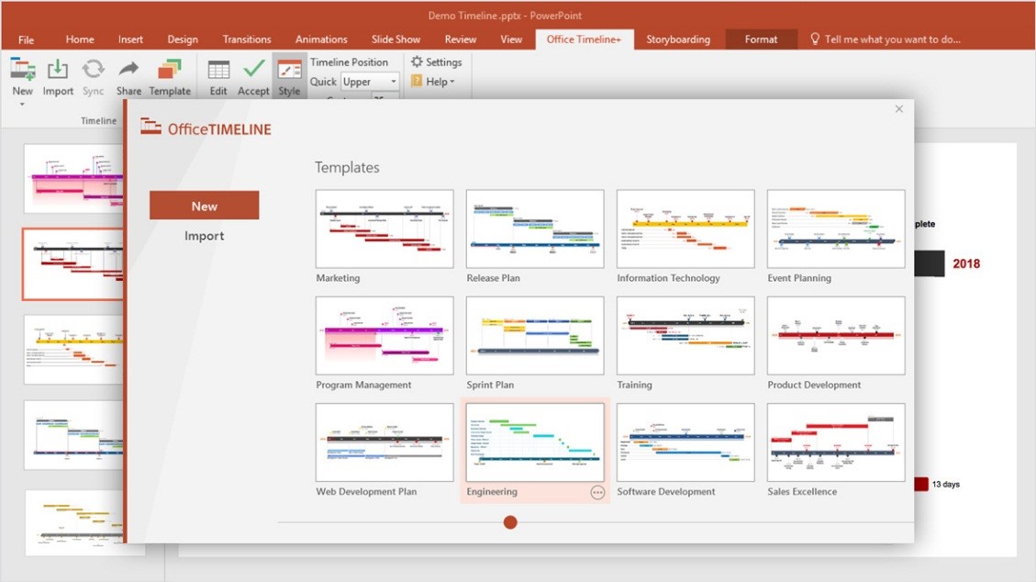Screen dimensions: 1036x582
Task: Expand the Help dropdown arrow
Action: pyautogui.click(x=451, y=82)
